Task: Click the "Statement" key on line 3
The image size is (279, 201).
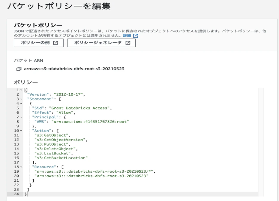Action: click(x=41, y=99)
